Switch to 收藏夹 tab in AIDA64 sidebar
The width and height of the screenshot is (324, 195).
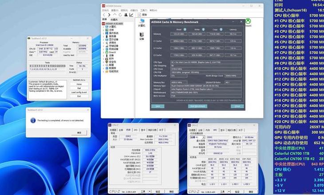click(114, 19)
